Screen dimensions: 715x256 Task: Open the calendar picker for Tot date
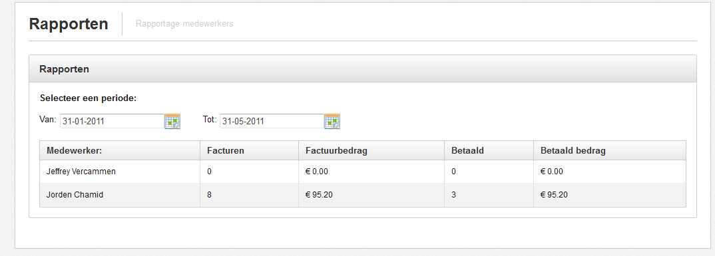tap(332, 121)
